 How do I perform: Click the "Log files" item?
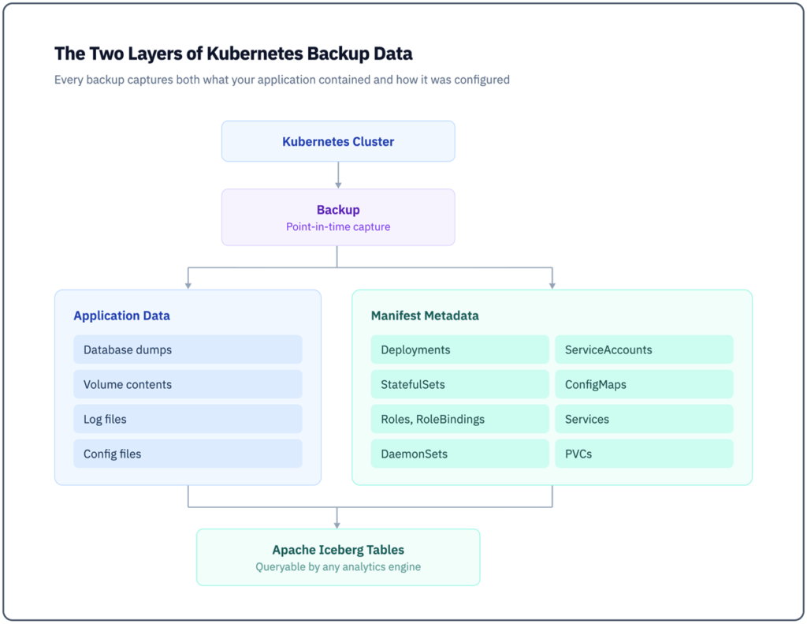(x=188, y=419)
